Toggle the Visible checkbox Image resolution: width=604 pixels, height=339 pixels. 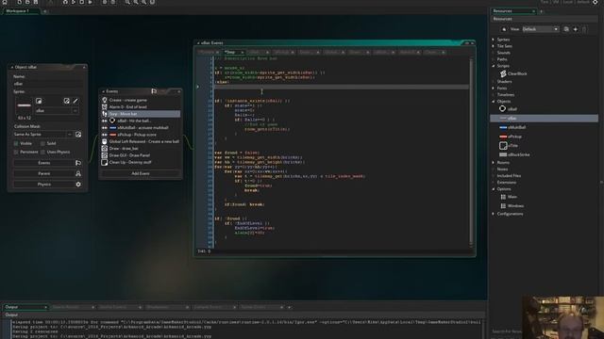coord(16,143)
